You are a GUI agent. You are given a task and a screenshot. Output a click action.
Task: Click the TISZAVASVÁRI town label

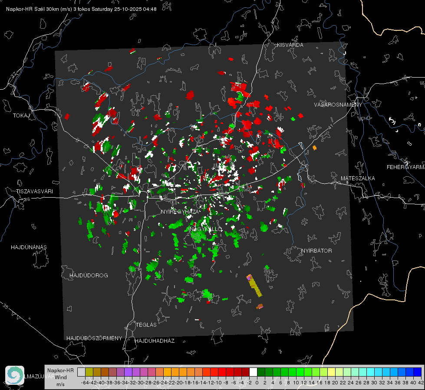34,192
